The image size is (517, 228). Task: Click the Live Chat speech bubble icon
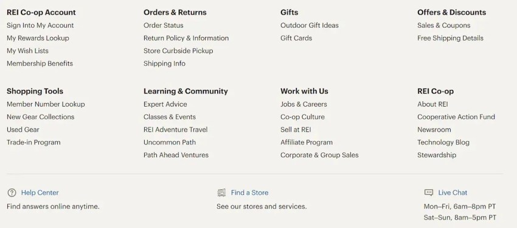click(x=429, y=193)
